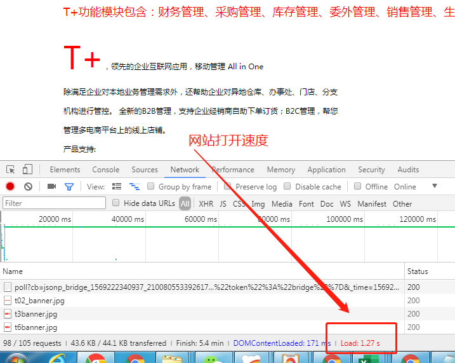Enable the Group by frame checkbox
455x363 pixels.
tap(150, 186)
